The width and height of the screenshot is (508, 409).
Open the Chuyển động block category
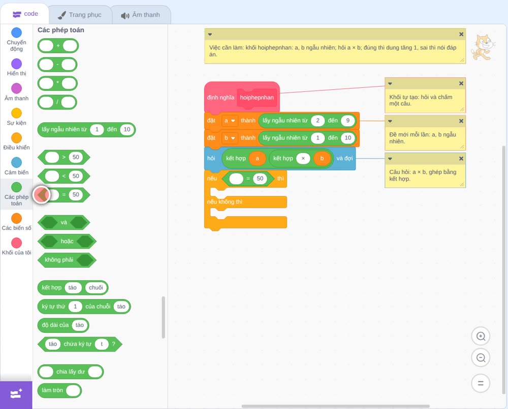click(17, 40)
